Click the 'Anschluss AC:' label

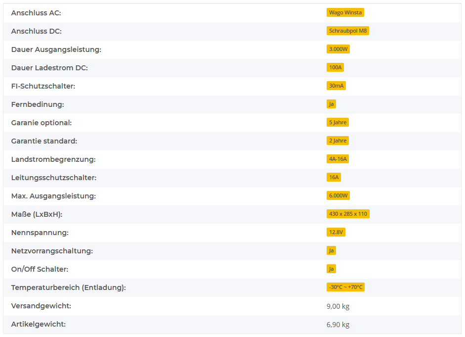pyautogui.click(x=36, y=13)
